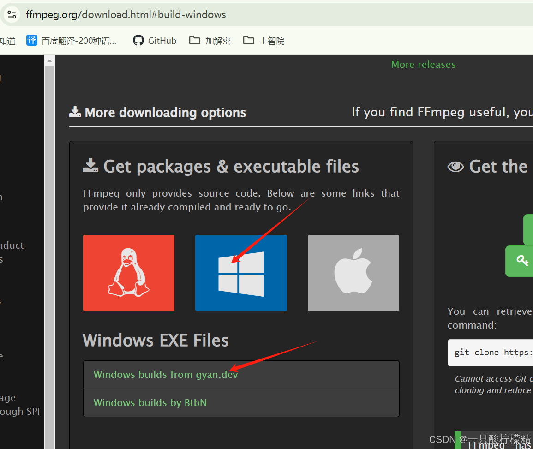Click the site settings icon in the address bar
533x449 pixels.
pyautogui.click(x=12, y=14)
